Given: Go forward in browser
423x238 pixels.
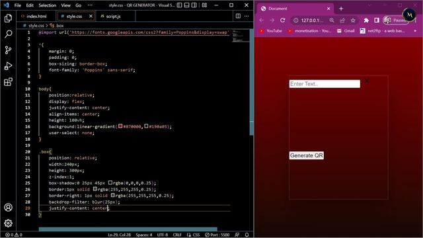Looking at the screenshot, I should tap(272, 20).
